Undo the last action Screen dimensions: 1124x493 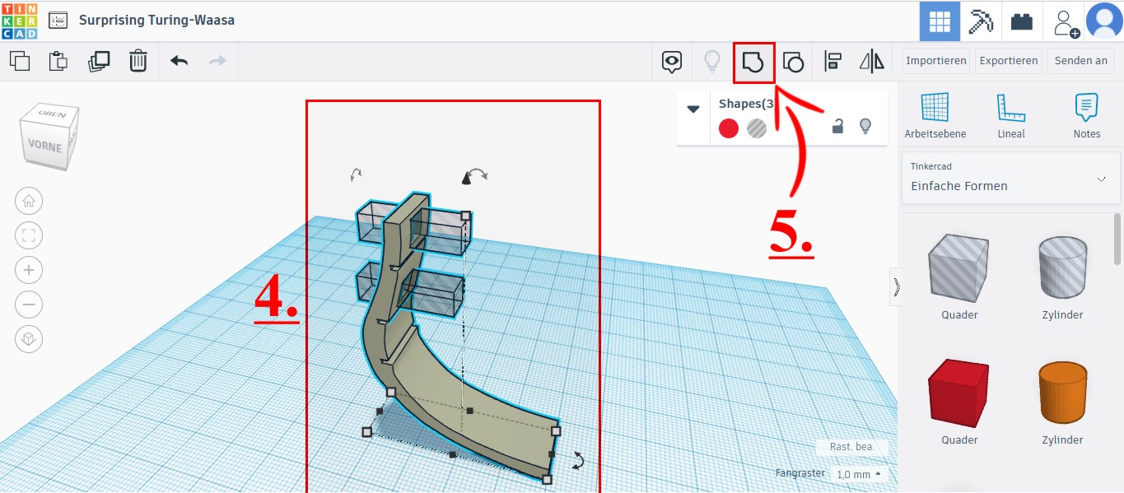[x=179, y=61]
